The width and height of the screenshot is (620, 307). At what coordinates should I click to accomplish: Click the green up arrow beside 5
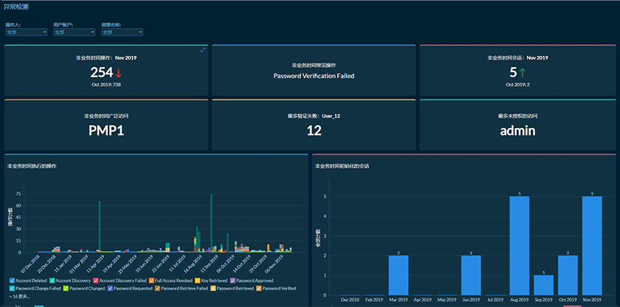[x=523, y=73]
